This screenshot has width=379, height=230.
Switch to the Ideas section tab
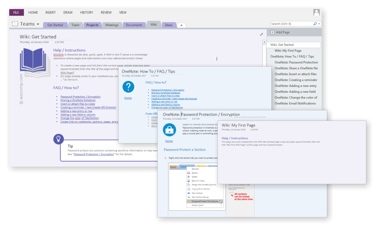tap(169, 25)
